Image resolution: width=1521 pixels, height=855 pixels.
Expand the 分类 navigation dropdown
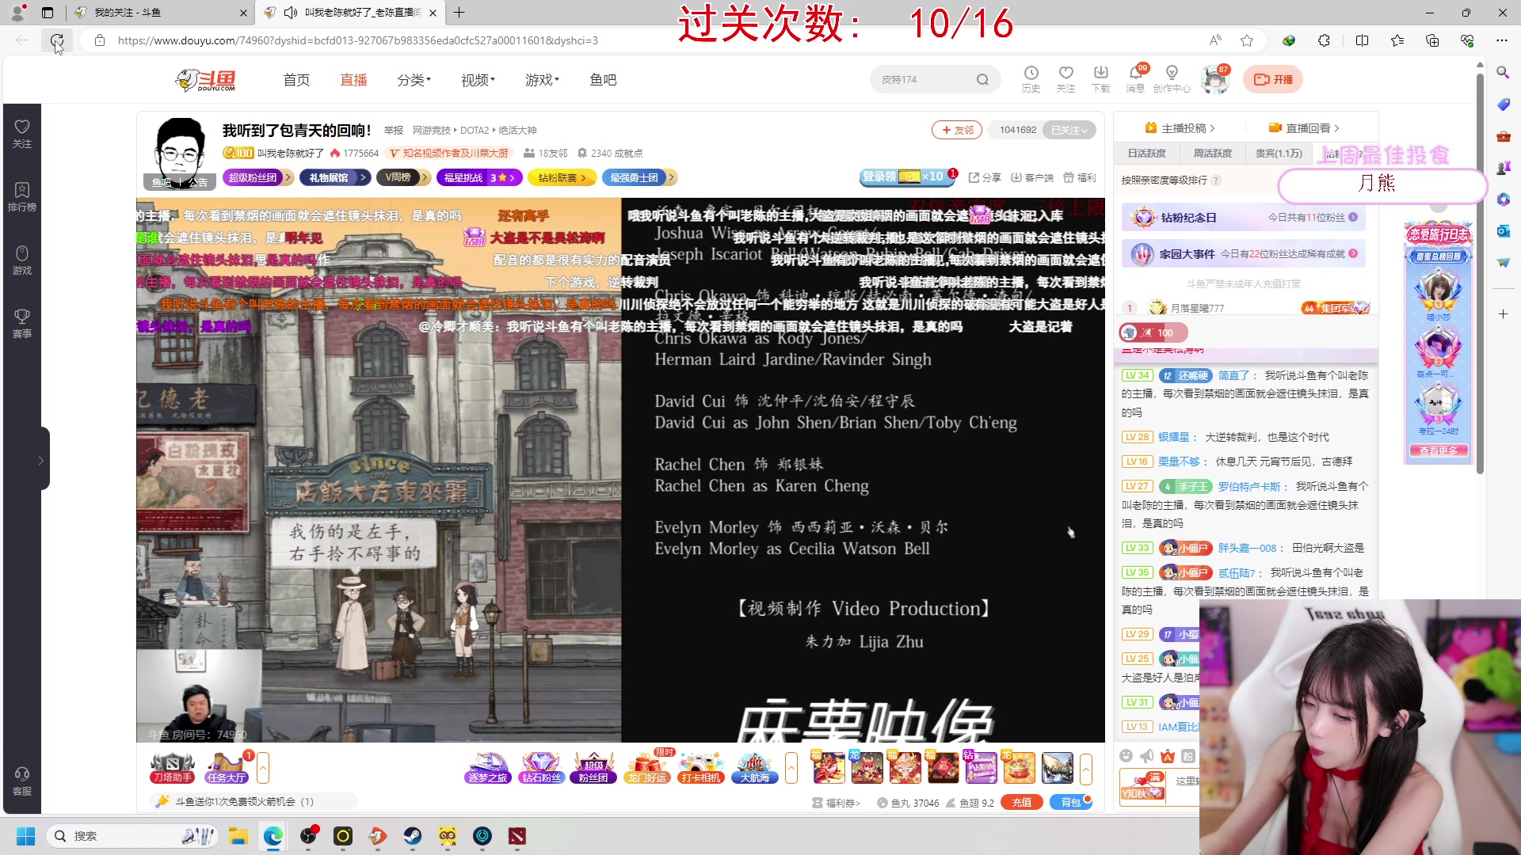click(414, 80)
